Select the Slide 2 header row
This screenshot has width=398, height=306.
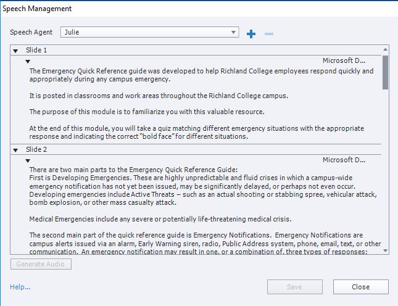pyautogui.click(x=185, y=149)
